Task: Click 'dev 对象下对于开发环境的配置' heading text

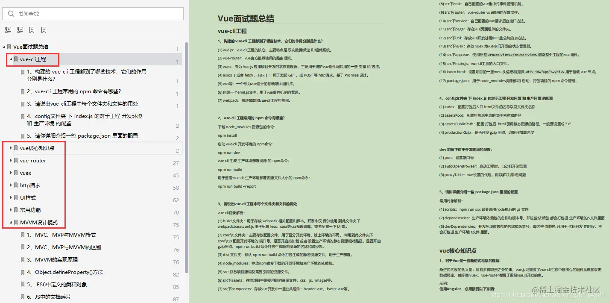Action: tap(466, 150)
